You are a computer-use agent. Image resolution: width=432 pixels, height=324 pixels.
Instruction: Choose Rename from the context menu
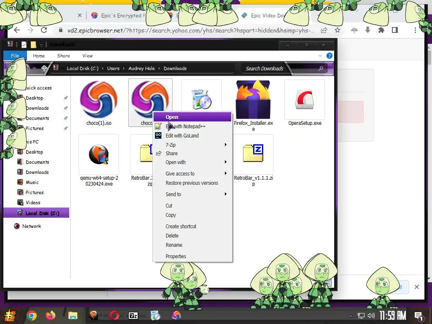tap(192, 245)
